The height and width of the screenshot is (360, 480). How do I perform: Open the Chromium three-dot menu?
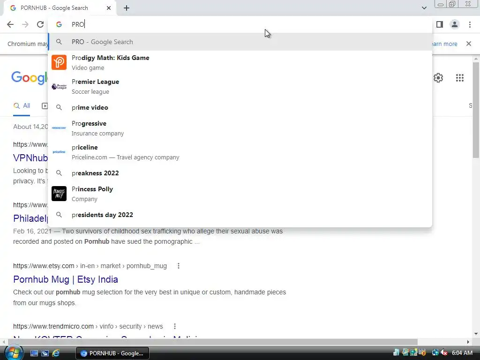470,24
